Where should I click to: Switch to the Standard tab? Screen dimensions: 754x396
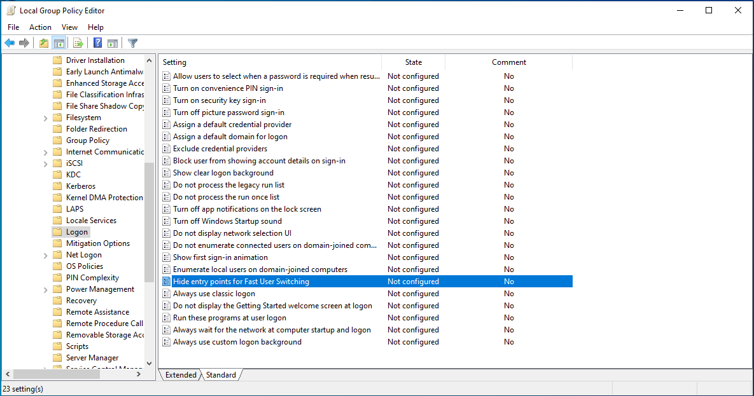point(220,375)
